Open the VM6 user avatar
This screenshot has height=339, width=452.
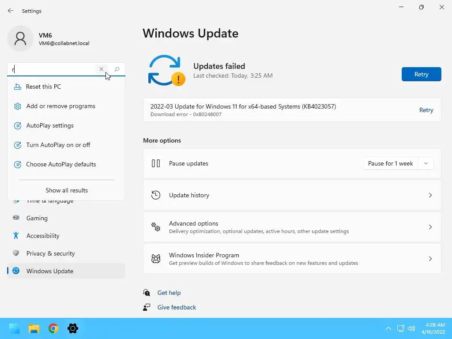coord(20,39)
